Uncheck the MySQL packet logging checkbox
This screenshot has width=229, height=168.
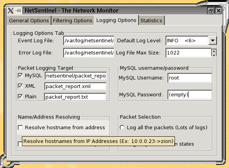(x=20, y=76)
